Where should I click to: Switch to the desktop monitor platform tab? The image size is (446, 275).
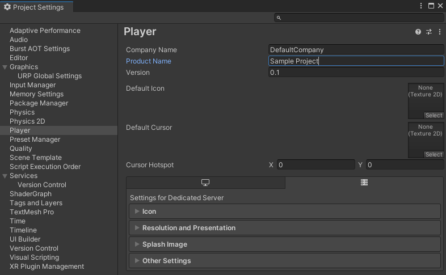tap(205, 183)
